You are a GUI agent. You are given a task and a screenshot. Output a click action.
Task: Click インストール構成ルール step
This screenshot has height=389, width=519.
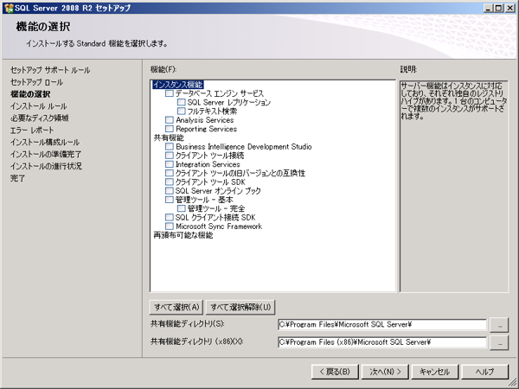tap(45, 143)
